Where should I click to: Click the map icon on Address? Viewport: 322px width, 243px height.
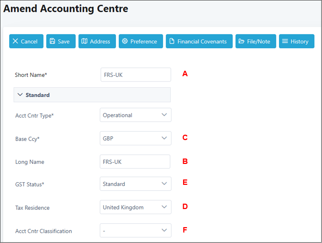(84, 41)
